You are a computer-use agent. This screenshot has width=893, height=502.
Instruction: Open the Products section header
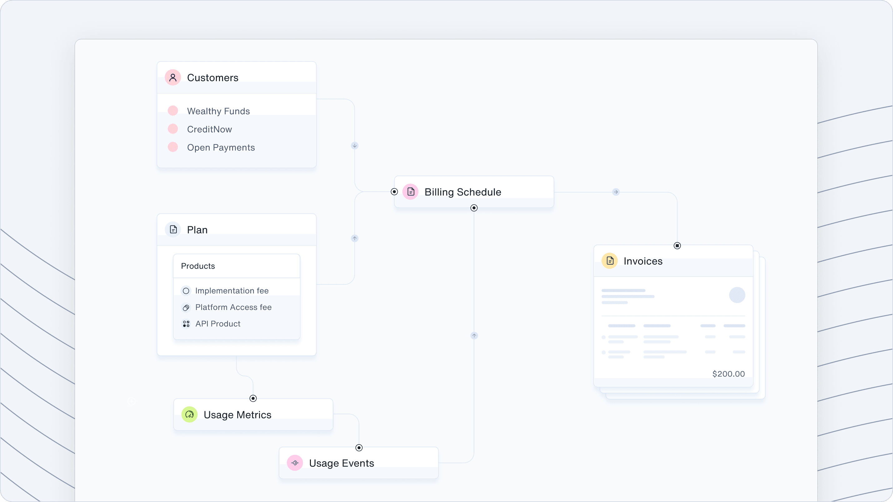pyautogui.click(x=198, y=266)
